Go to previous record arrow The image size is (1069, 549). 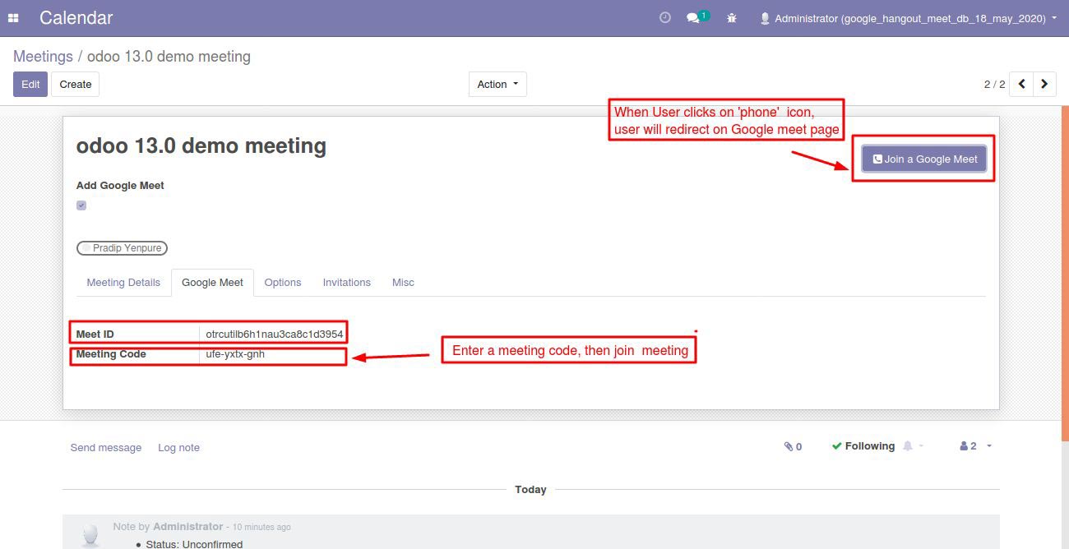[x=1021, y=84]
